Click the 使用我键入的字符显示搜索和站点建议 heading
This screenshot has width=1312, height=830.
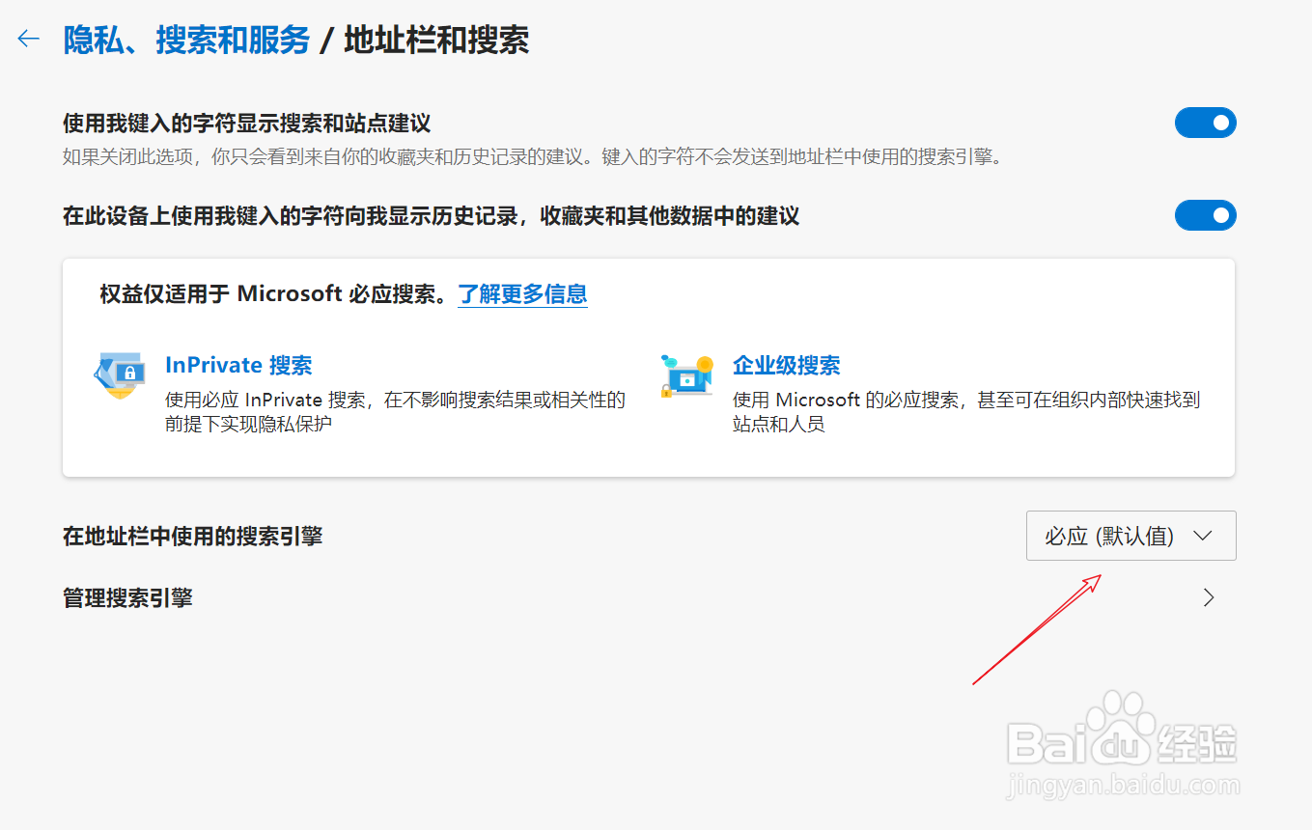click(246, 124)
